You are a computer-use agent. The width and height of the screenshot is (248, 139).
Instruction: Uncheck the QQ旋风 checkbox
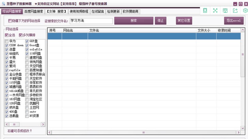click(x=7, y=54)
